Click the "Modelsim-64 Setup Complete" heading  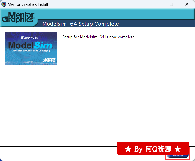[x=81, y=24]
